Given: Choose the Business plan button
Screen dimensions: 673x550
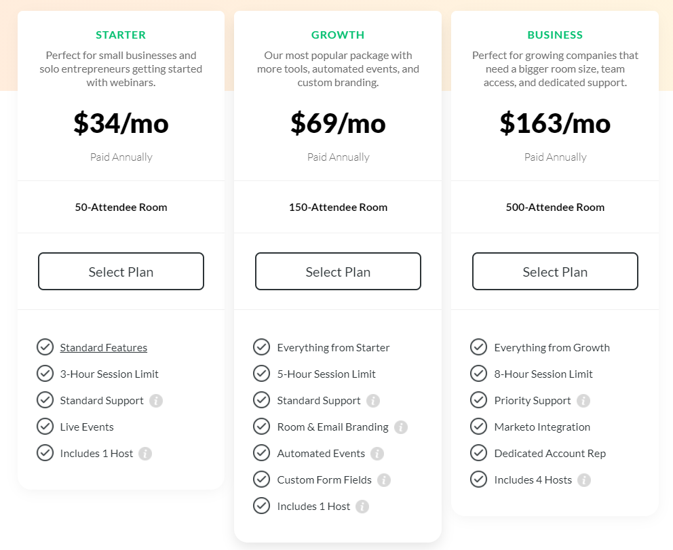Looking at the screenshot, I should [555, 271].
